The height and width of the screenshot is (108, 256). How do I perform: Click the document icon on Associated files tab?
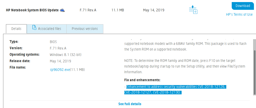tap(34, 28)
